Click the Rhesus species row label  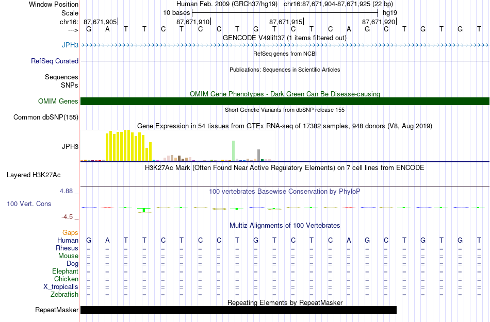pyautogui.click(x=67, y=248)
